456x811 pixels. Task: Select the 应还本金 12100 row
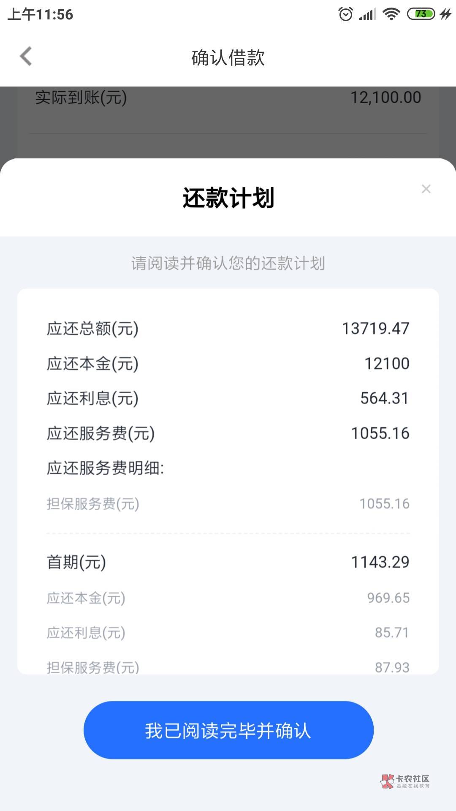(228, 364)
